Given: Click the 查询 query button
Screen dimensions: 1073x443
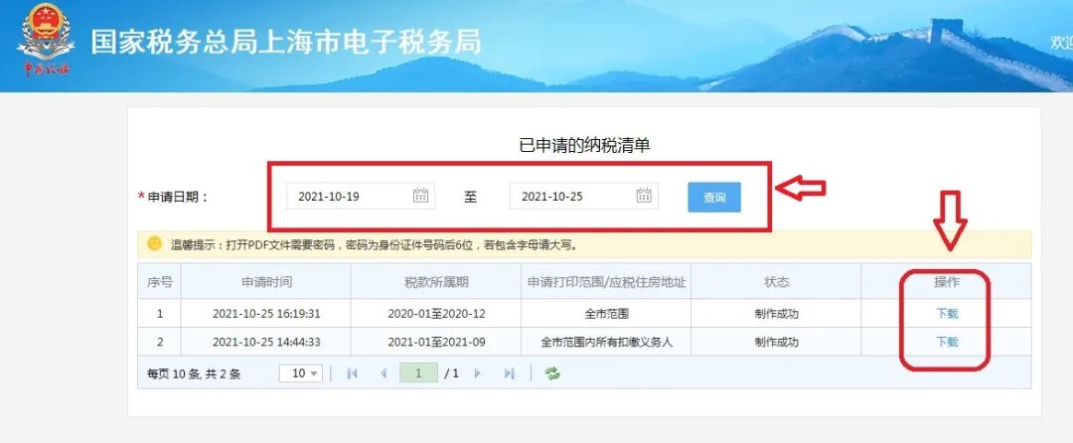Looking at the screenshot, I should [713, 198].
